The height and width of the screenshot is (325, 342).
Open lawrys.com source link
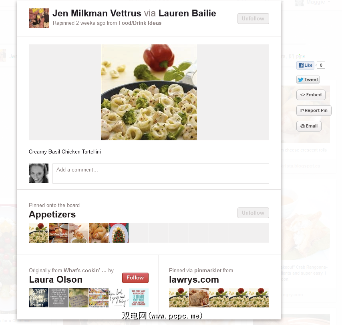coord(194,279)
